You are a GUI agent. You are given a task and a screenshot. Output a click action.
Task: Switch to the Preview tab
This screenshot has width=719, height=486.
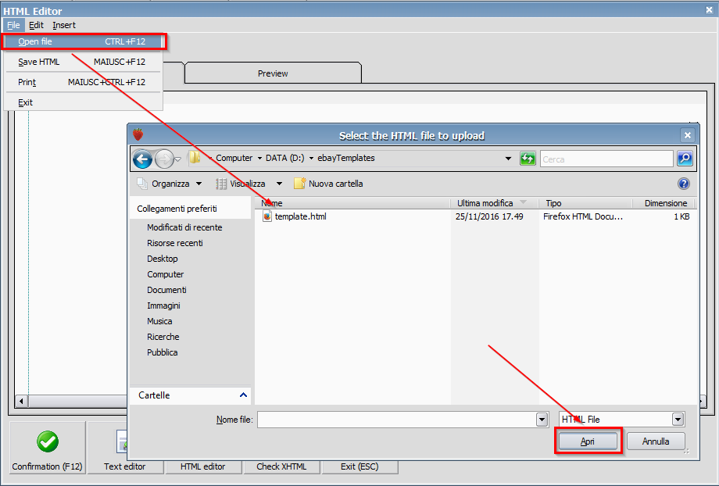pyautogui.click(x=273, y=73)
